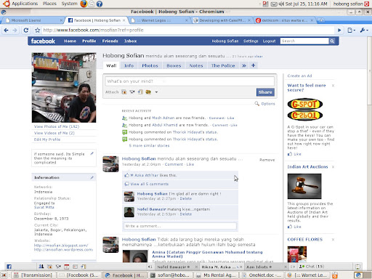The image size is (372, 279).
Task: Add a new profile tab with plus
Action: [x=253, y=65]
